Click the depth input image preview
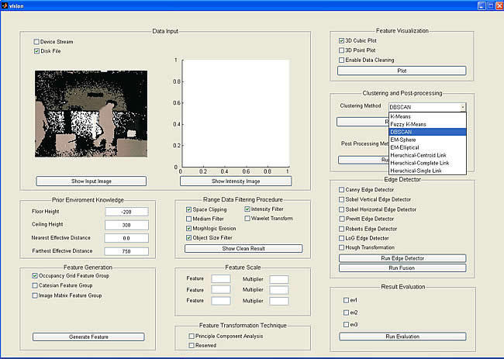Viewport: 504px width, 359px height. click(91, 113)
